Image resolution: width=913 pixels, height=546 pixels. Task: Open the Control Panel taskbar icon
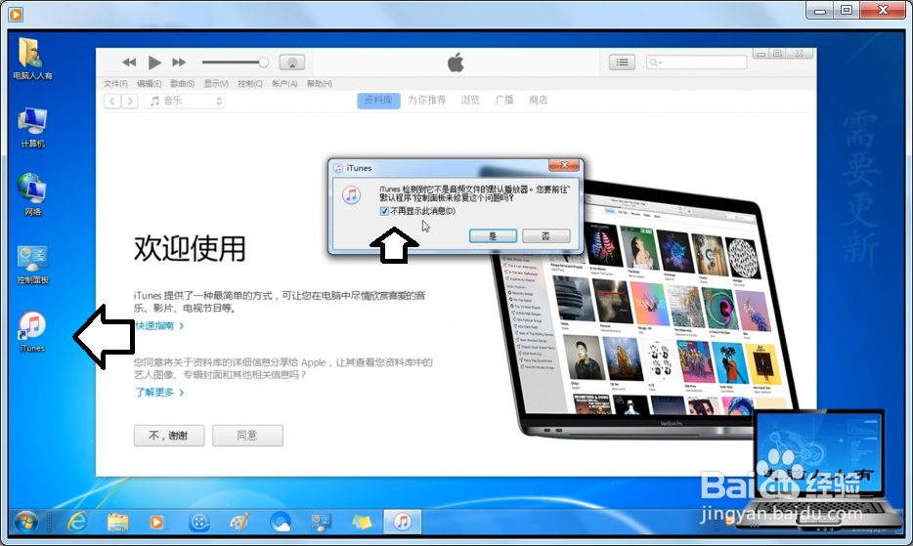pos(321,522)
